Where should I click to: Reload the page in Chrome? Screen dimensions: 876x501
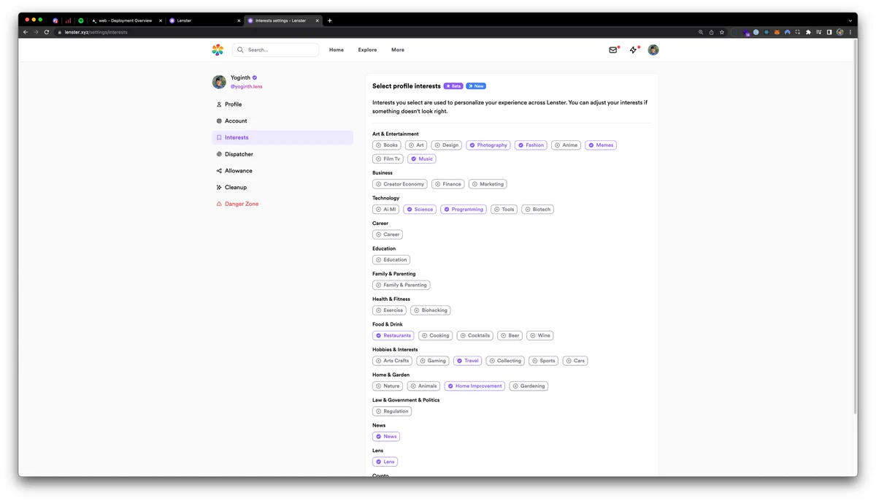(47, 32)
